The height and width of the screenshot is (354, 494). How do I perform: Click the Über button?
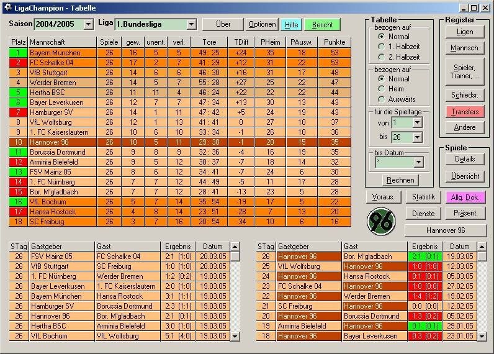223,24
